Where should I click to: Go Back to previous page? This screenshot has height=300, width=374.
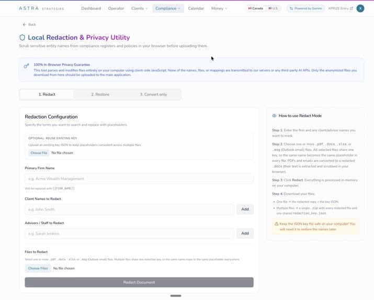(x=29, y=24)
